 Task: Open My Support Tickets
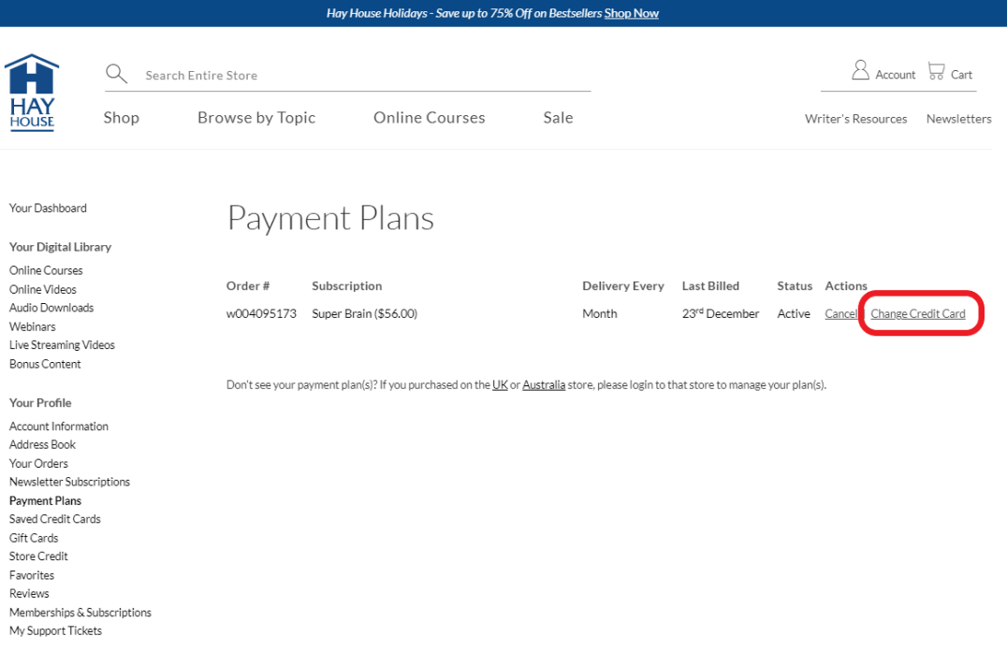55,631
